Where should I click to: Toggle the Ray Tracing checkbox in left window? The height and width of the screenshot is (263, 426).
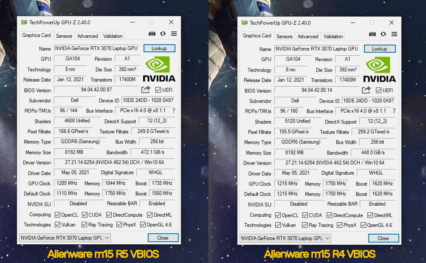[84, 224]
